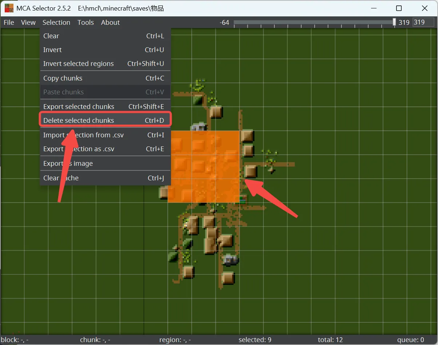Click the height value input field showing 319

pyautogui.click(x=424, y=22)
